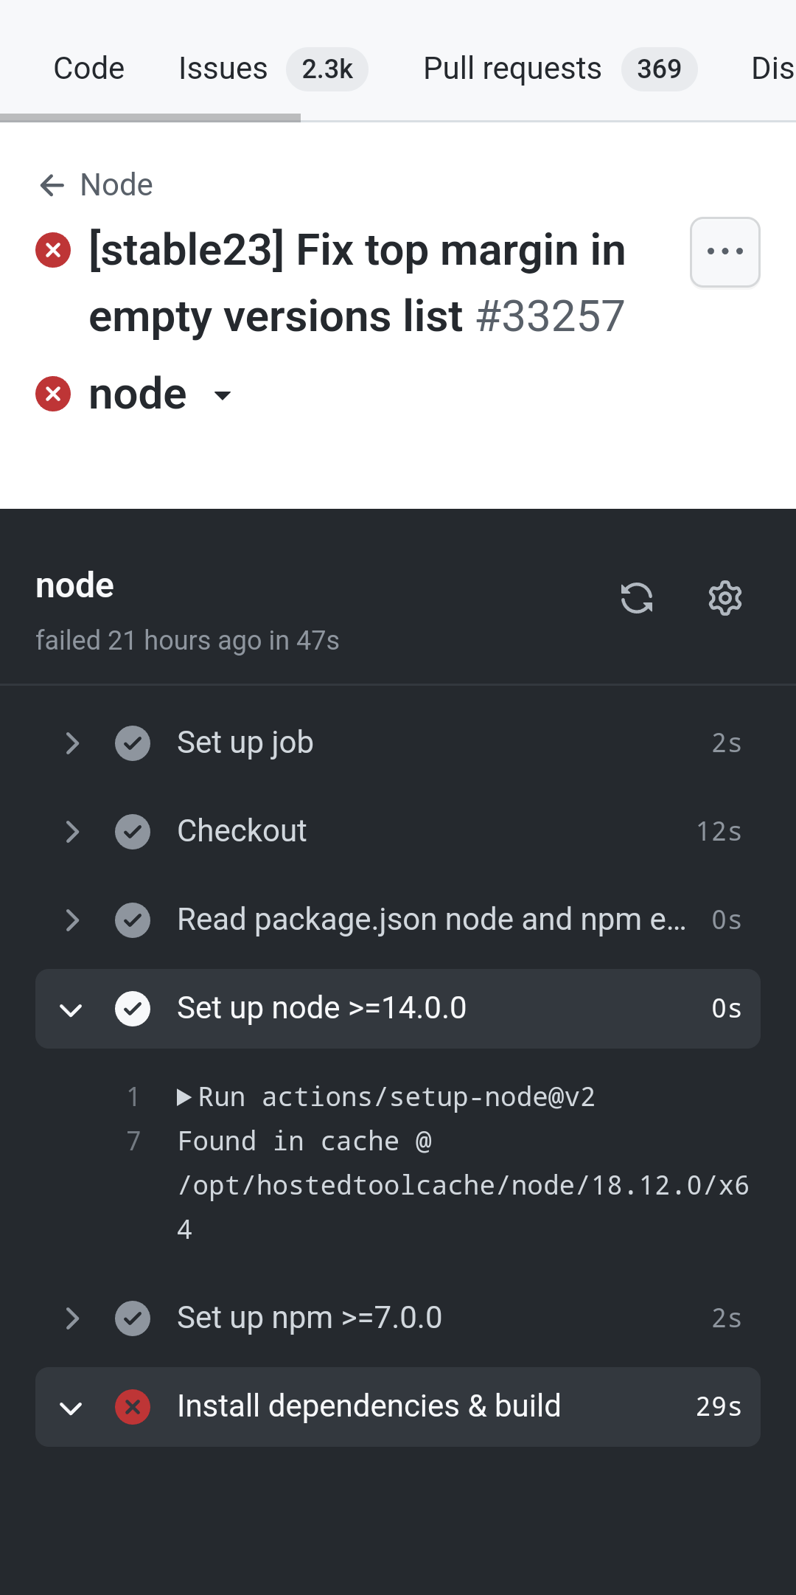Image resolution: width=796 pixels, height=1595 pixels.
Task: Click the failed status icon beside node name
Action: click(x=52, y=393)
